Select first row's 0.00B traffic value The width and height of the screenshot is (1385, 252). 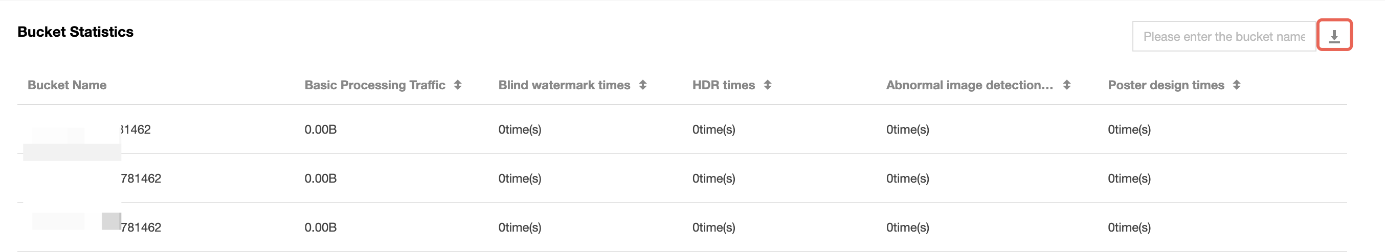pos(321,129)
